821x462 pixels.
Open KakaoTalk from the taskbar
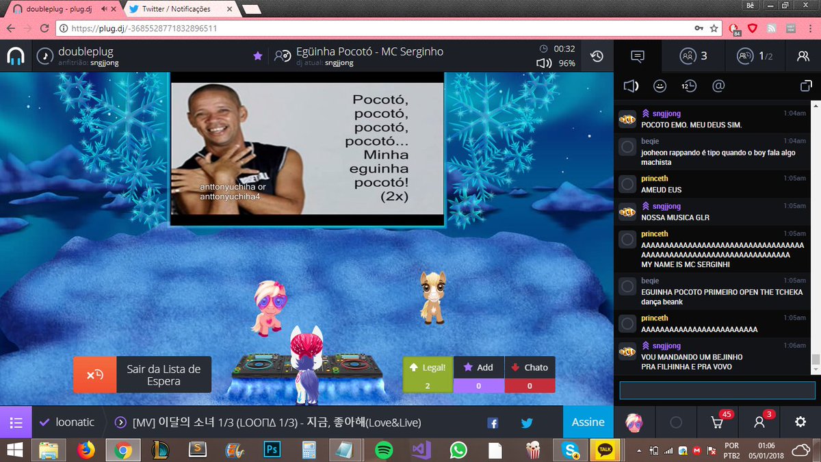(x=605, y=450)
